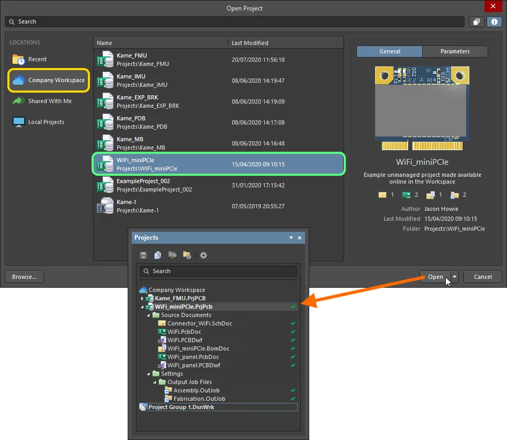Click the date 07/05/2019 20:55:27
507x440 pixels.
point(258,206)
